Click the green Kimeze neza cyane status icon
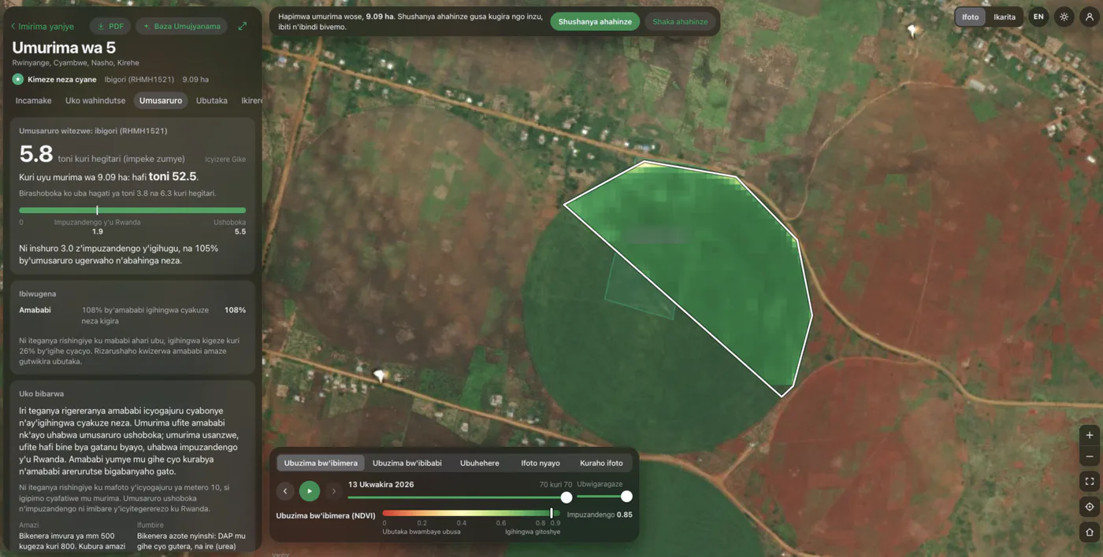Viewport: 1103px width, 557px height. pyautogui.click(x=18, y=79)
